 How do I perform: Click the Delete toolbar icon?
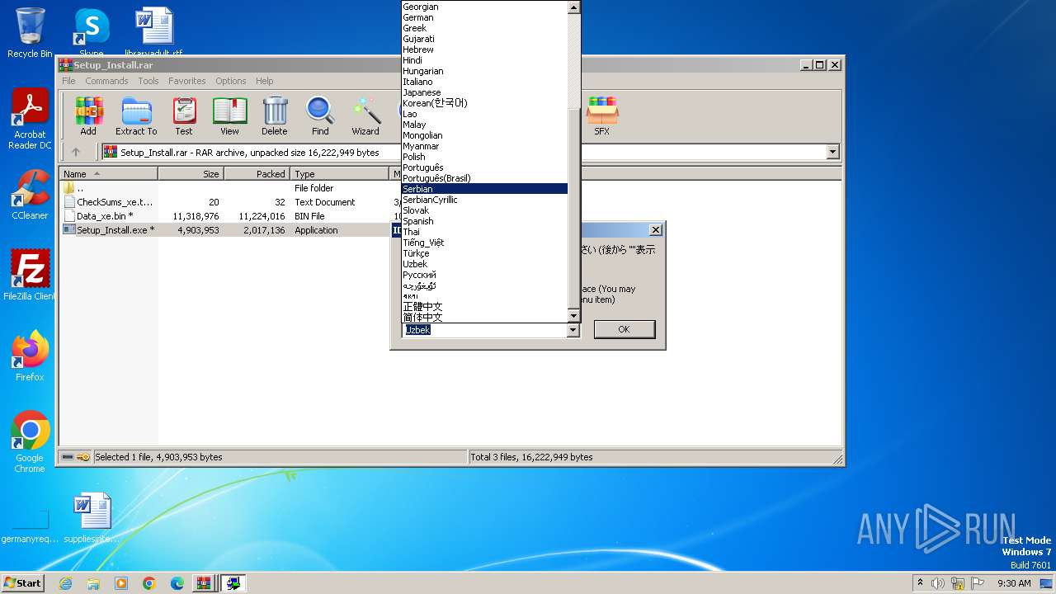coord(275,116)
